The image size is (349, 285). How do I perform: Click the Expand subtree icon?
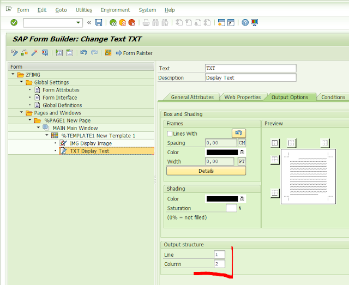click(59, 53)
